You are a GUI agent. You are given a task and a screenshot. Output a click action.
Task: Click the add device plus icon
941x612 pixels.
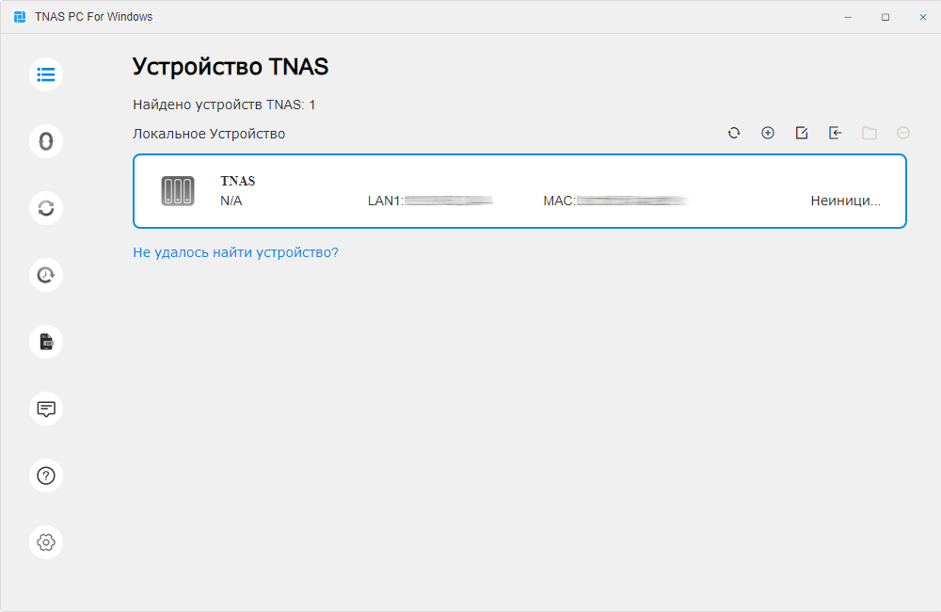point(768,134)
